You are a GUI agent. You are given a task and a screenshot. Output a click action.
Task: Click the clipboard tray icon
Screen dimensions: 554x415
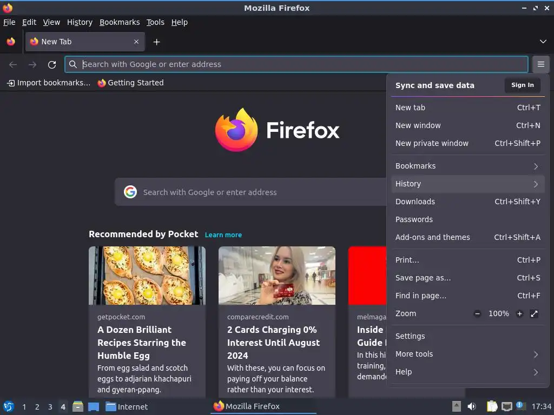point(492,406)
